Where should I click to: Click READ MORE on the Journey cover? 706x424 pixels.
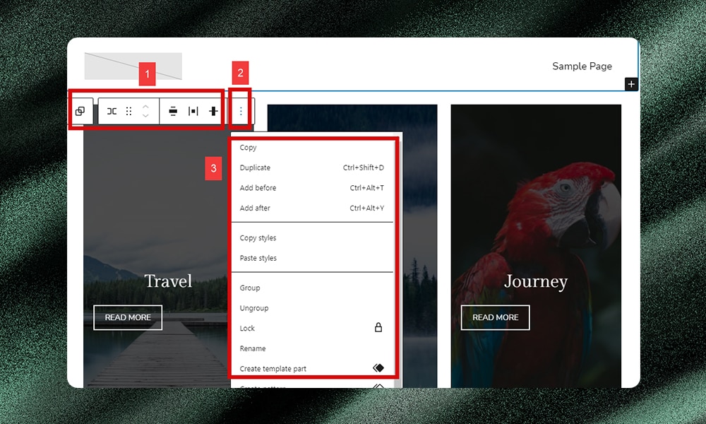pyautogui.click(x=495, y=317)
